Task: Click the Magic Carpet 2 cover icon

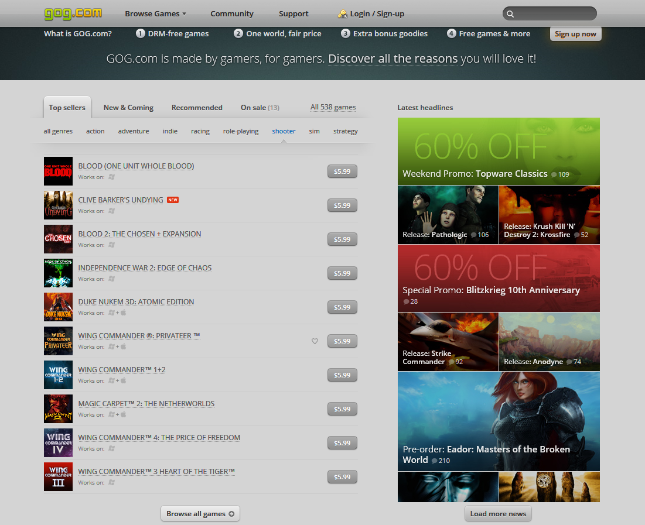Action: pos(58,409)
